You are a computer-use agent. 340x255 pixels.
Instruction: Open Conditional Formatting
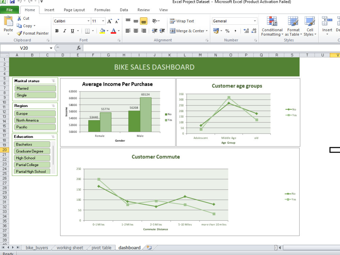(x=272, y=26)
